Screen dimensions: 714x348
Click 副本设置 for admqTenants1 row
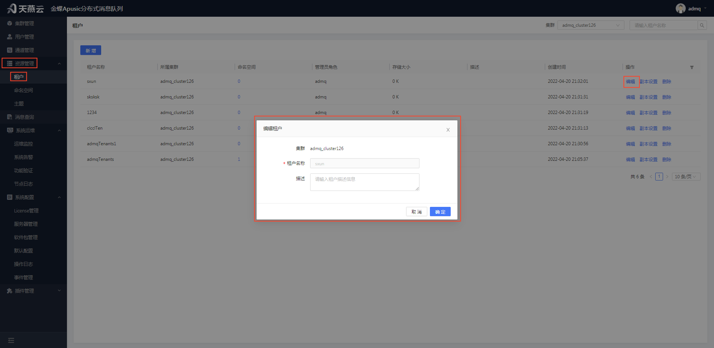tap(649, 144)
